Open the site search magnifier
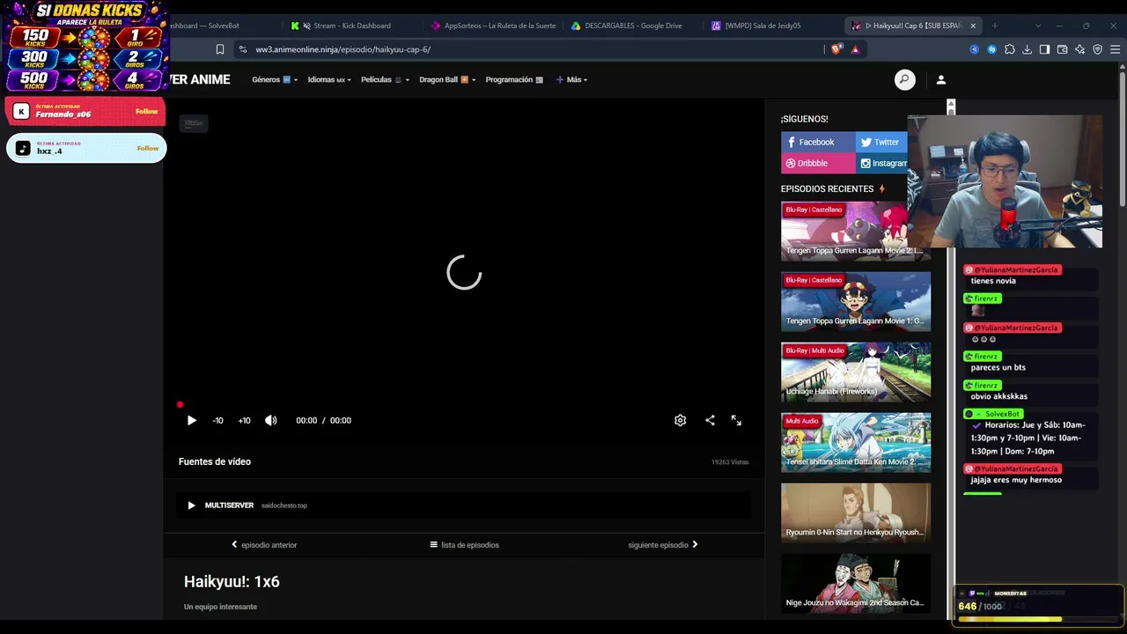Image resolution: width=1127 pixels, height=634 pixels. click(x=904, y=80)
